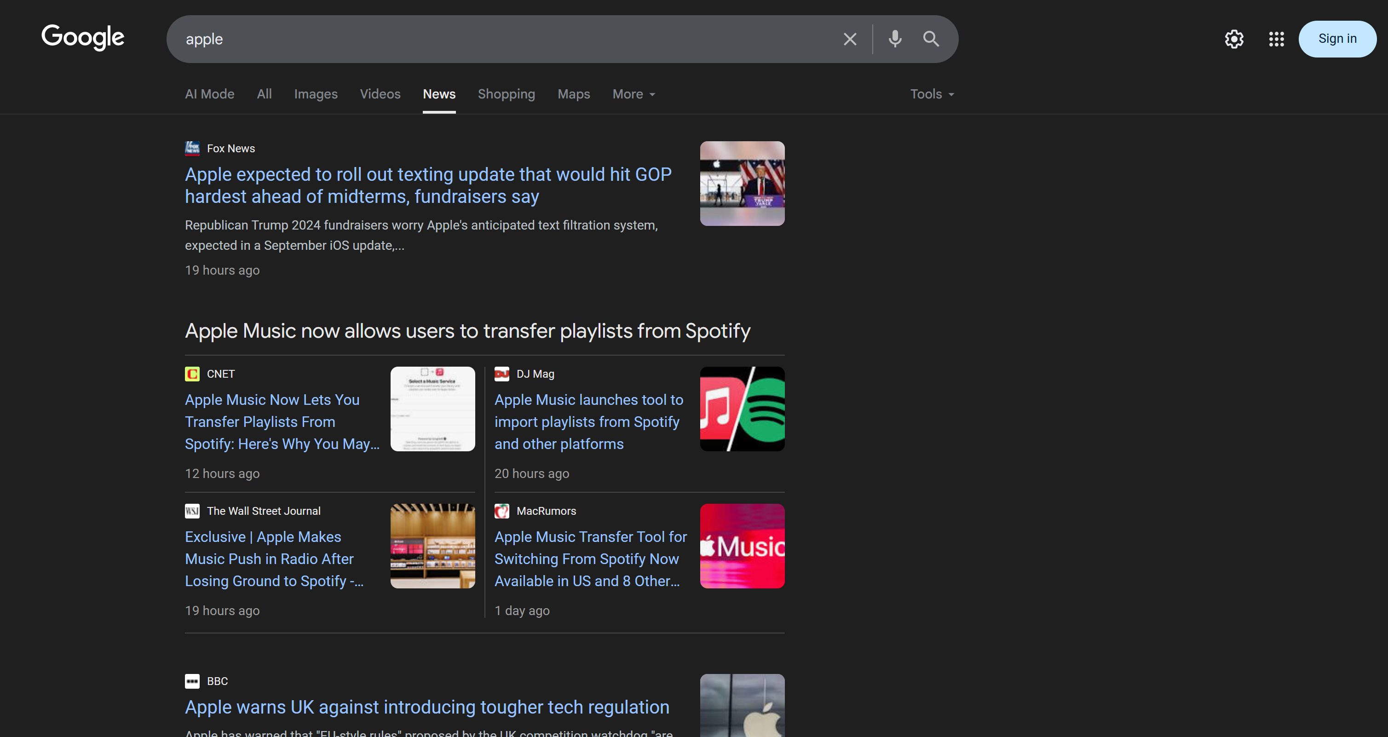Open the Tools dropdown
Image resolution: width=1388 pixels, height=737 pixels.
pyautogui.click(x=932, y=94)
